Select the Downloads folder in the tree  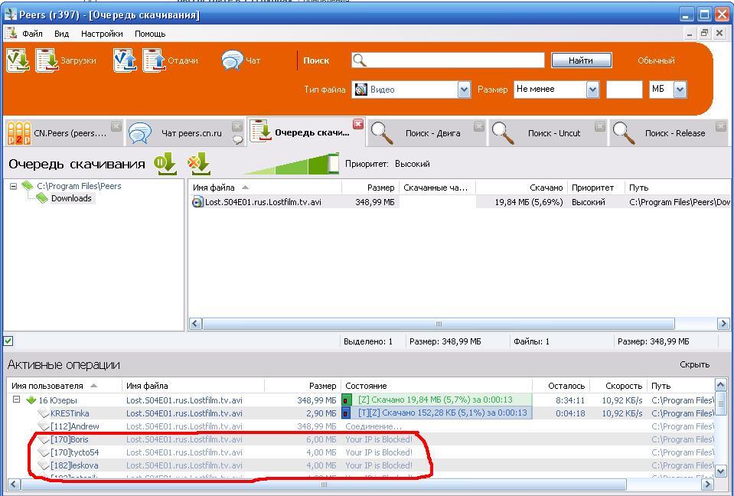(71, 198)
